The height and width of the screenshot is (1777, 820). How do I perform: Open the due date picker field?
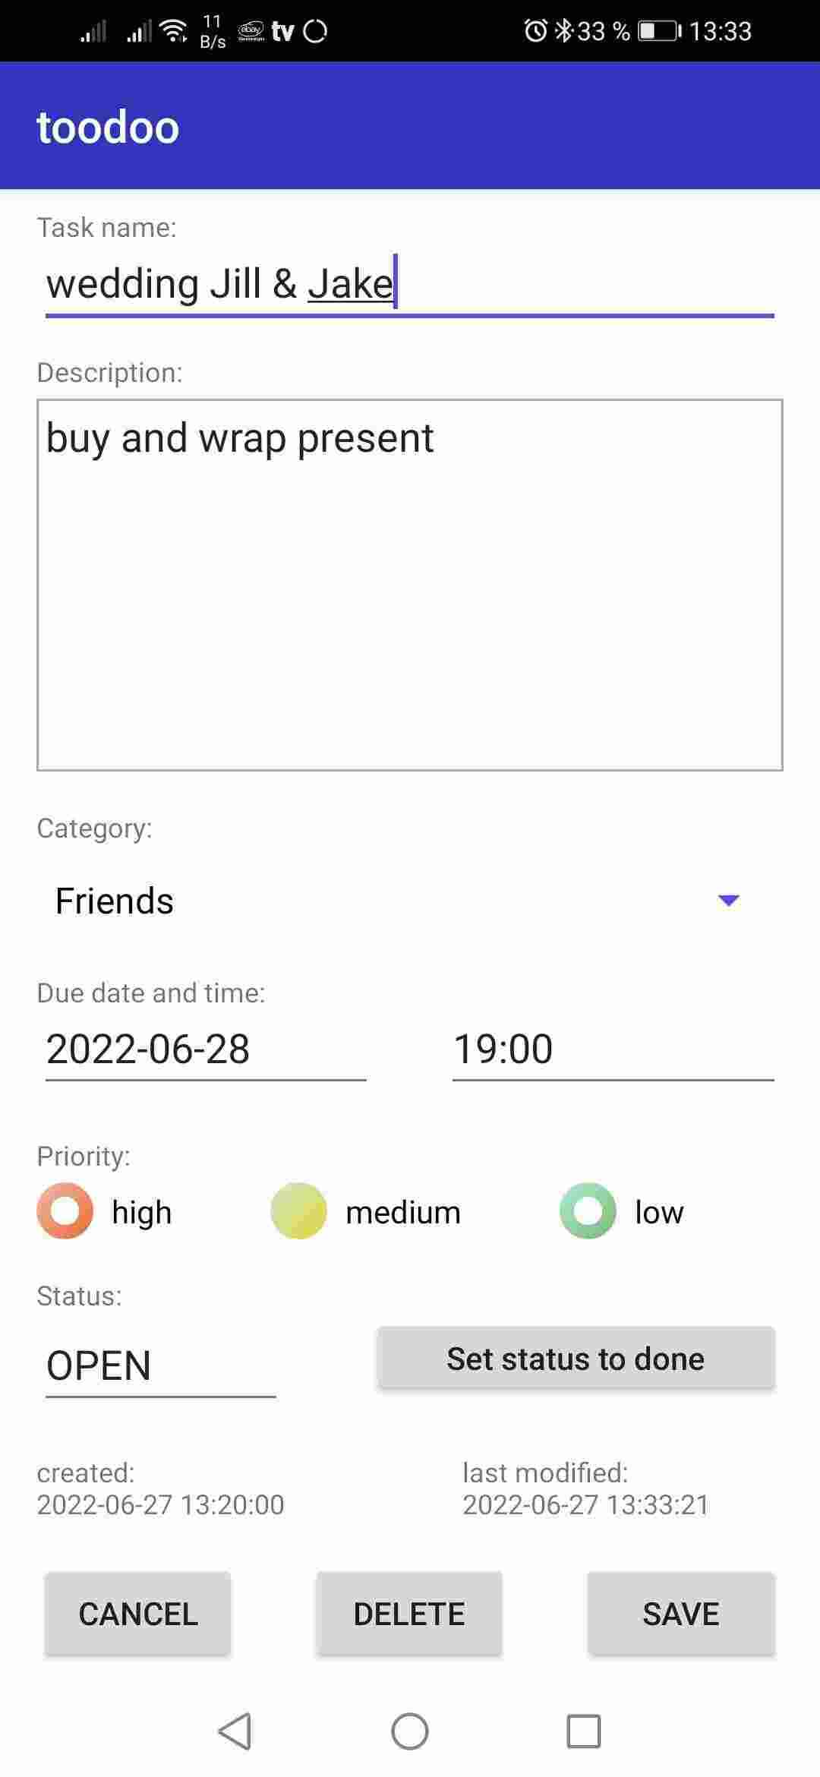205,1049
